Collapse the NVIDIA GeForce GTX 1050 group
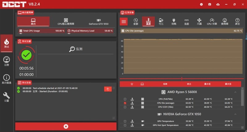247x132 pixels. pos(235,114)
